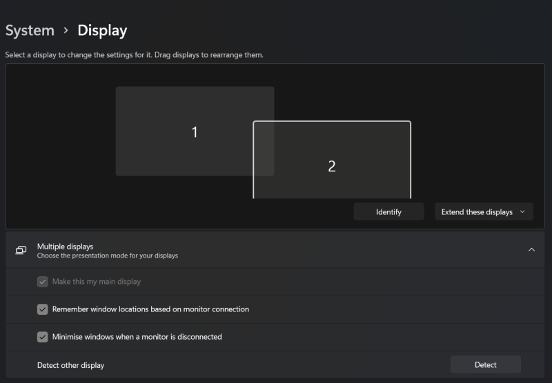This screenshot has width=552, height=383.
Task: Click the 'Detect other display' label
Action: click(x=71, y=365)
